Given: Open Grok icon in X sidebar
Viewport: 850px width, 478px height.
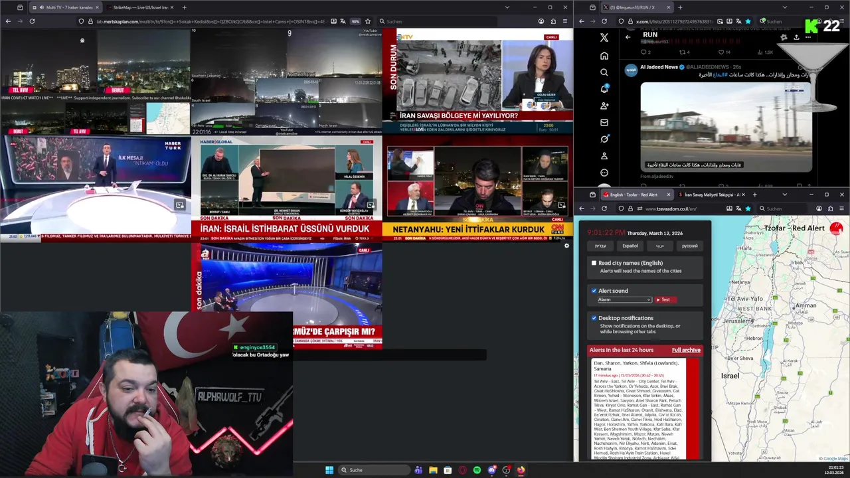Looking at the screenshot, I should tap(604, 139).
